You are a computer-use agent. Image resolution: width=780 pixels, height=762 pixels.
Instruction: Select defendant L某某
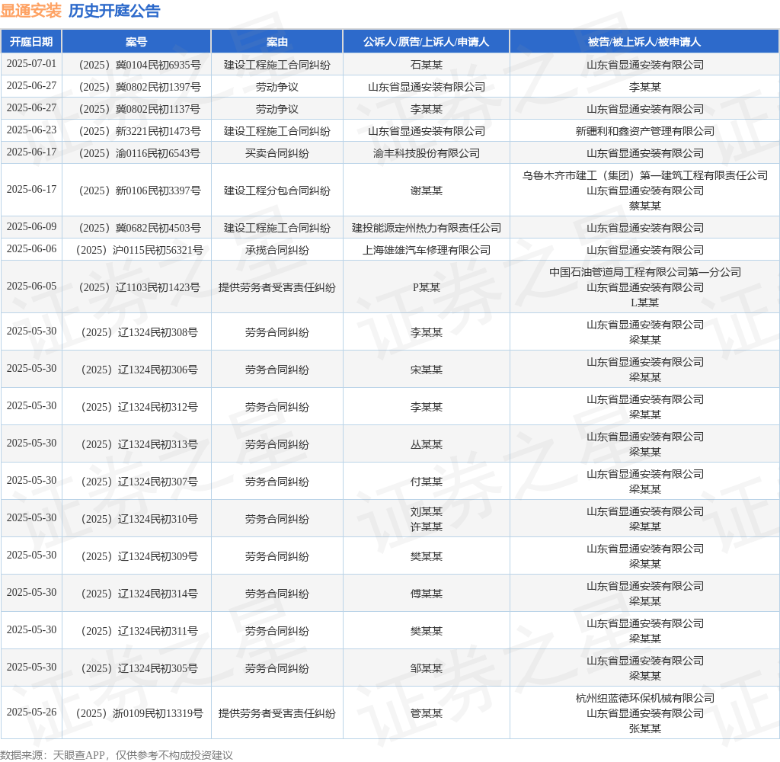(x=644, y=303)
